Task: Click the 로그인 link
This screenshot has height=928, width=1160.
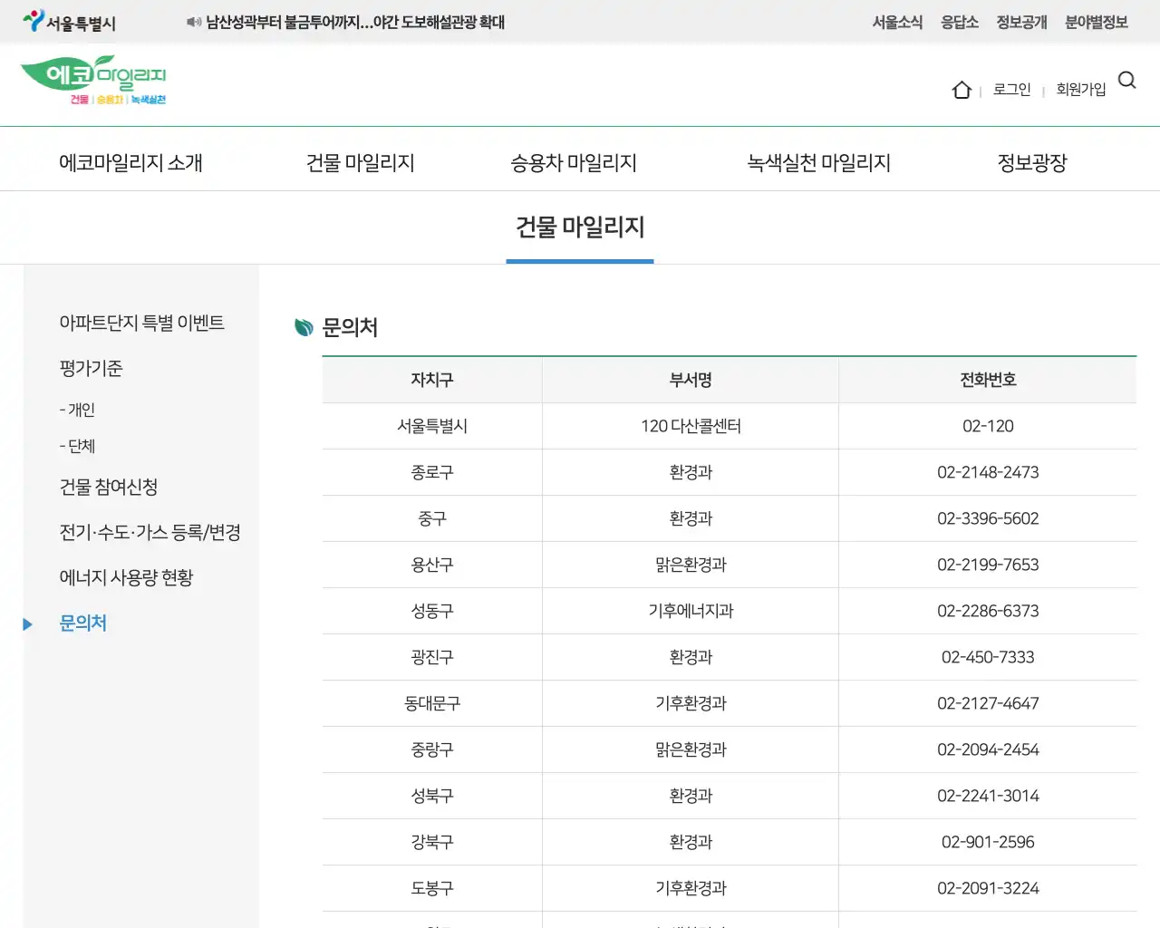Action: [1011, 89]
